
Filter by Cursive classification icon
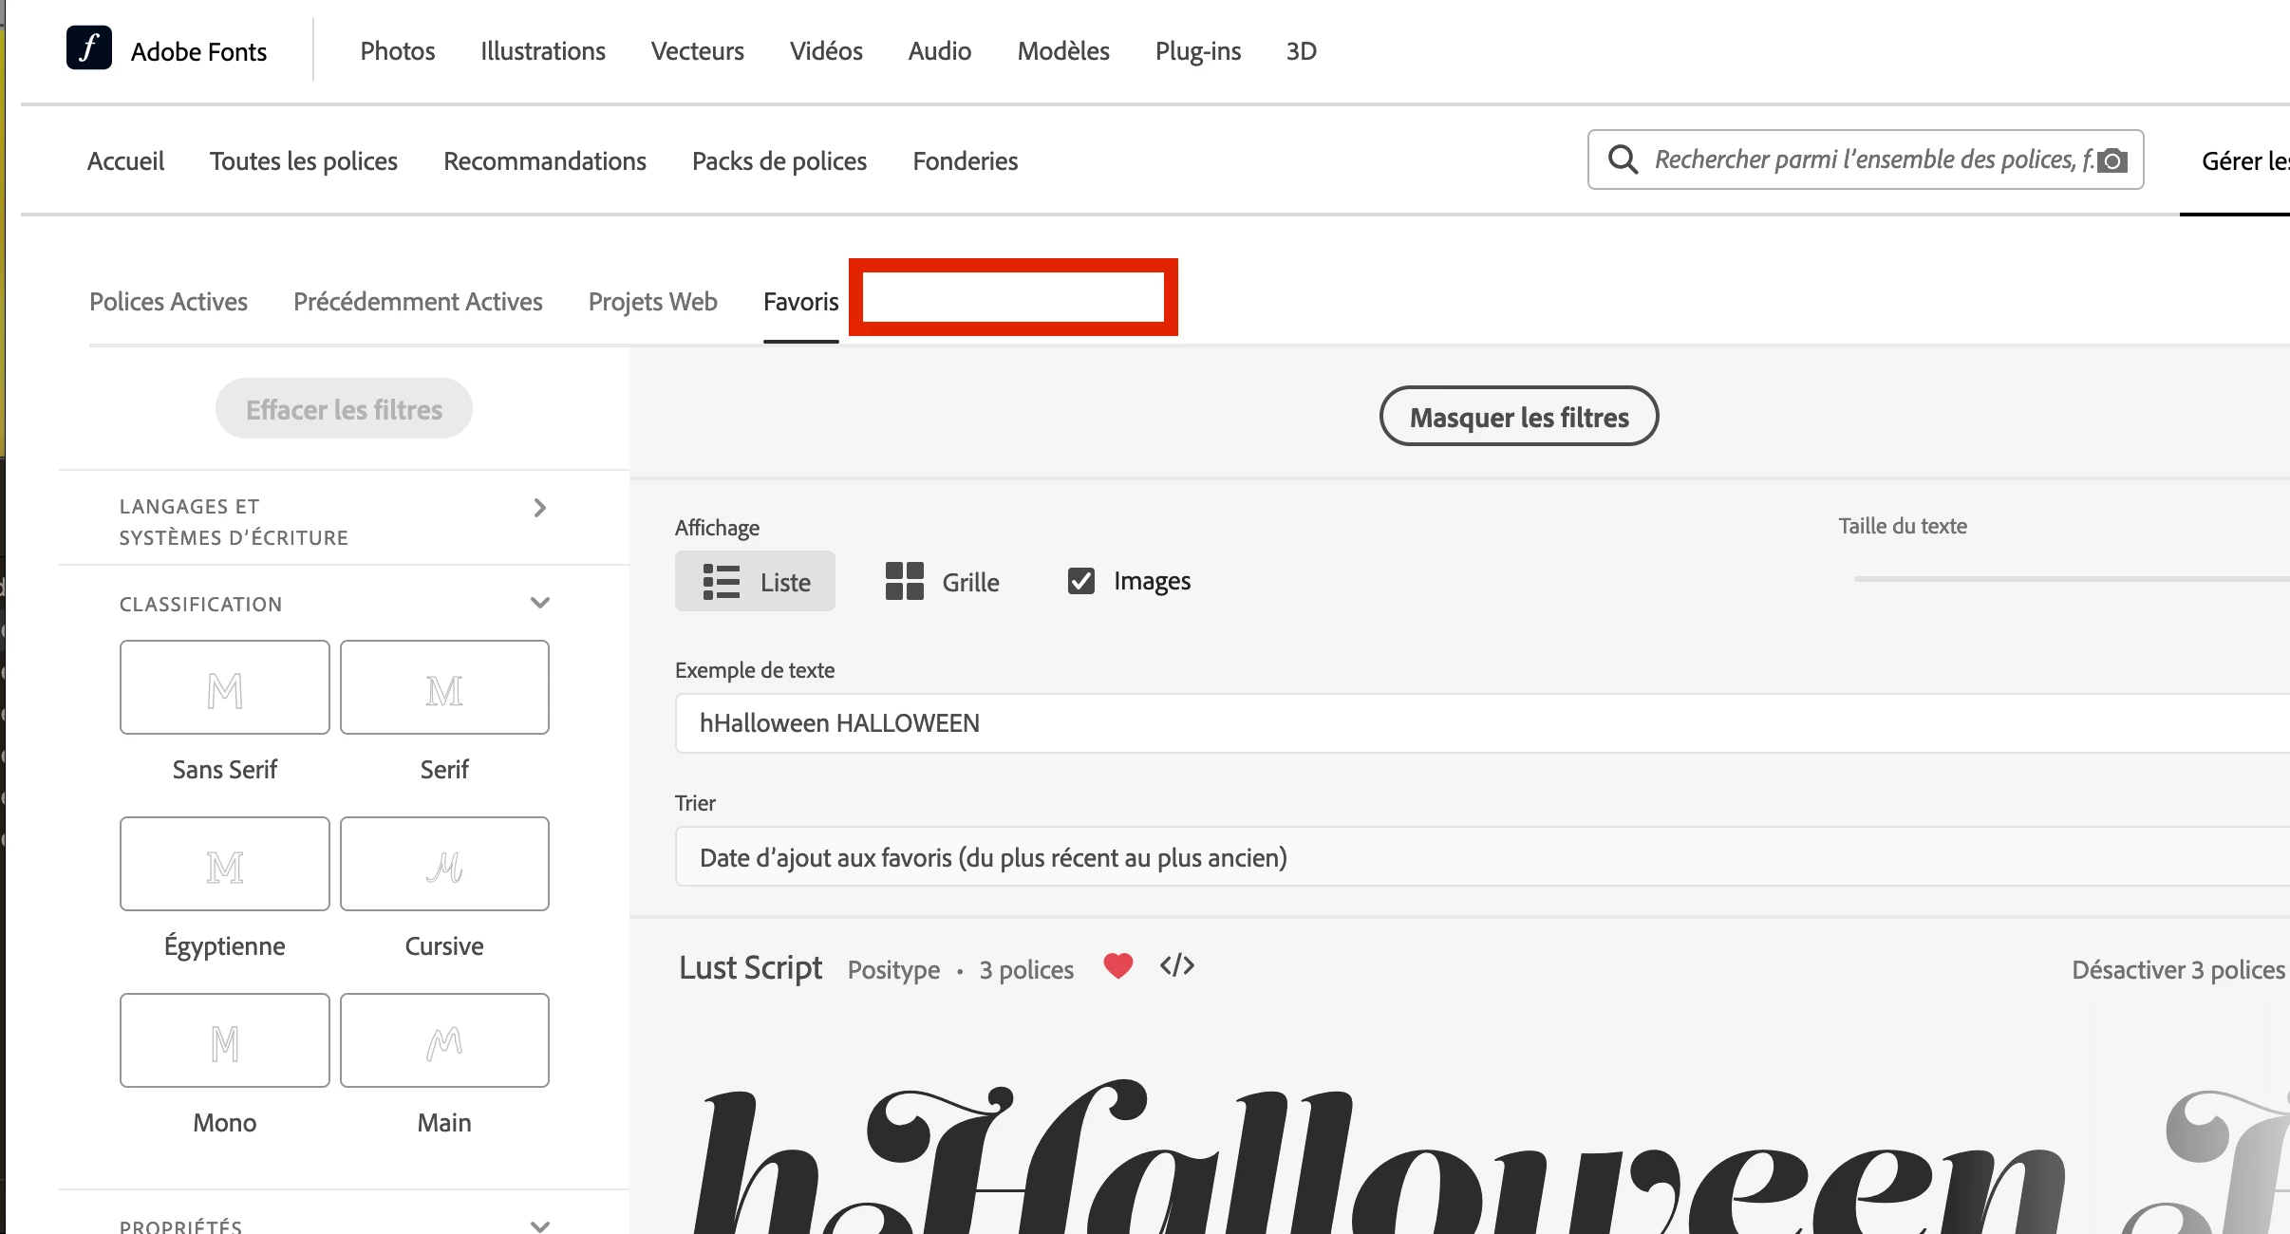coord(444,864)
